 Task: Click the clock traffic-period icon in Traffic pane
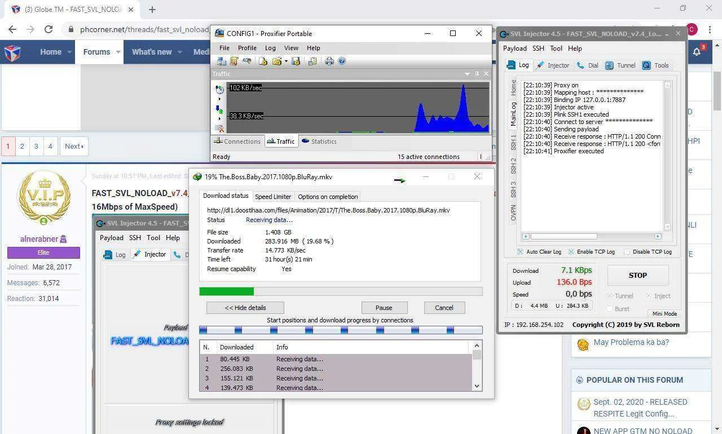coord(219,89)
